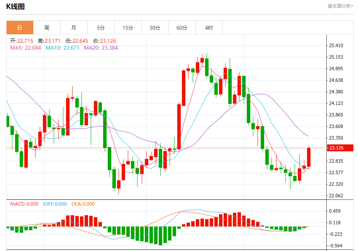The image size is (358, 251).
Task: Click the MA10: 22.673 legend label
Action: (x=63, y=48)
